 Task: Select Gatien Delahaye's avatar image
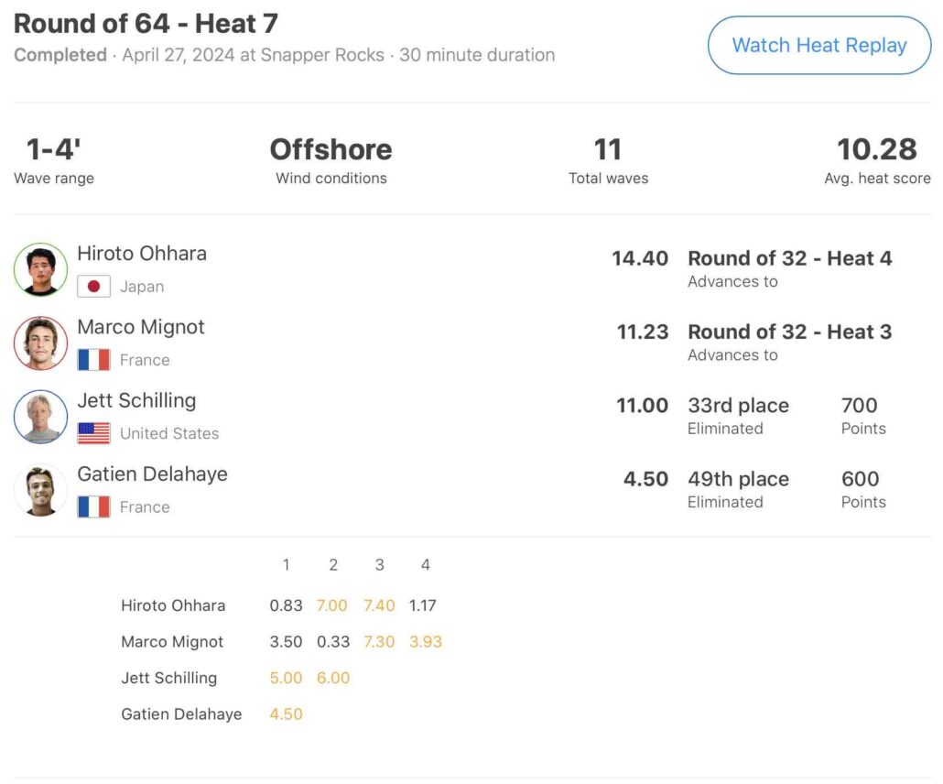(x=41, y=490)
